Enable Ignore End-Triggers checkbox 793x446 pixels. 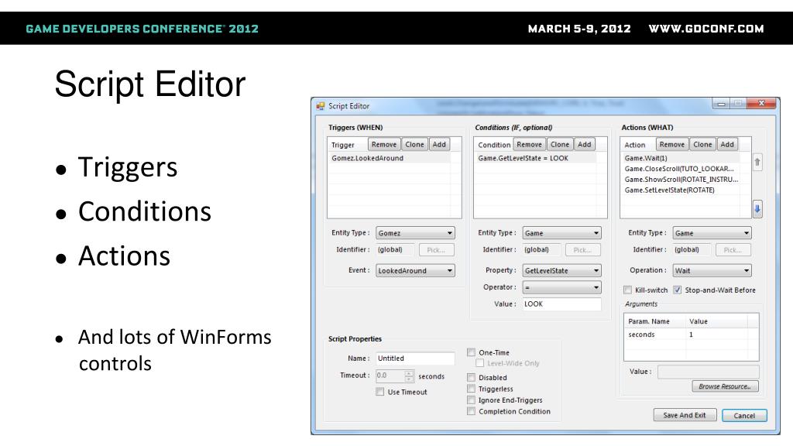point(472,400)
